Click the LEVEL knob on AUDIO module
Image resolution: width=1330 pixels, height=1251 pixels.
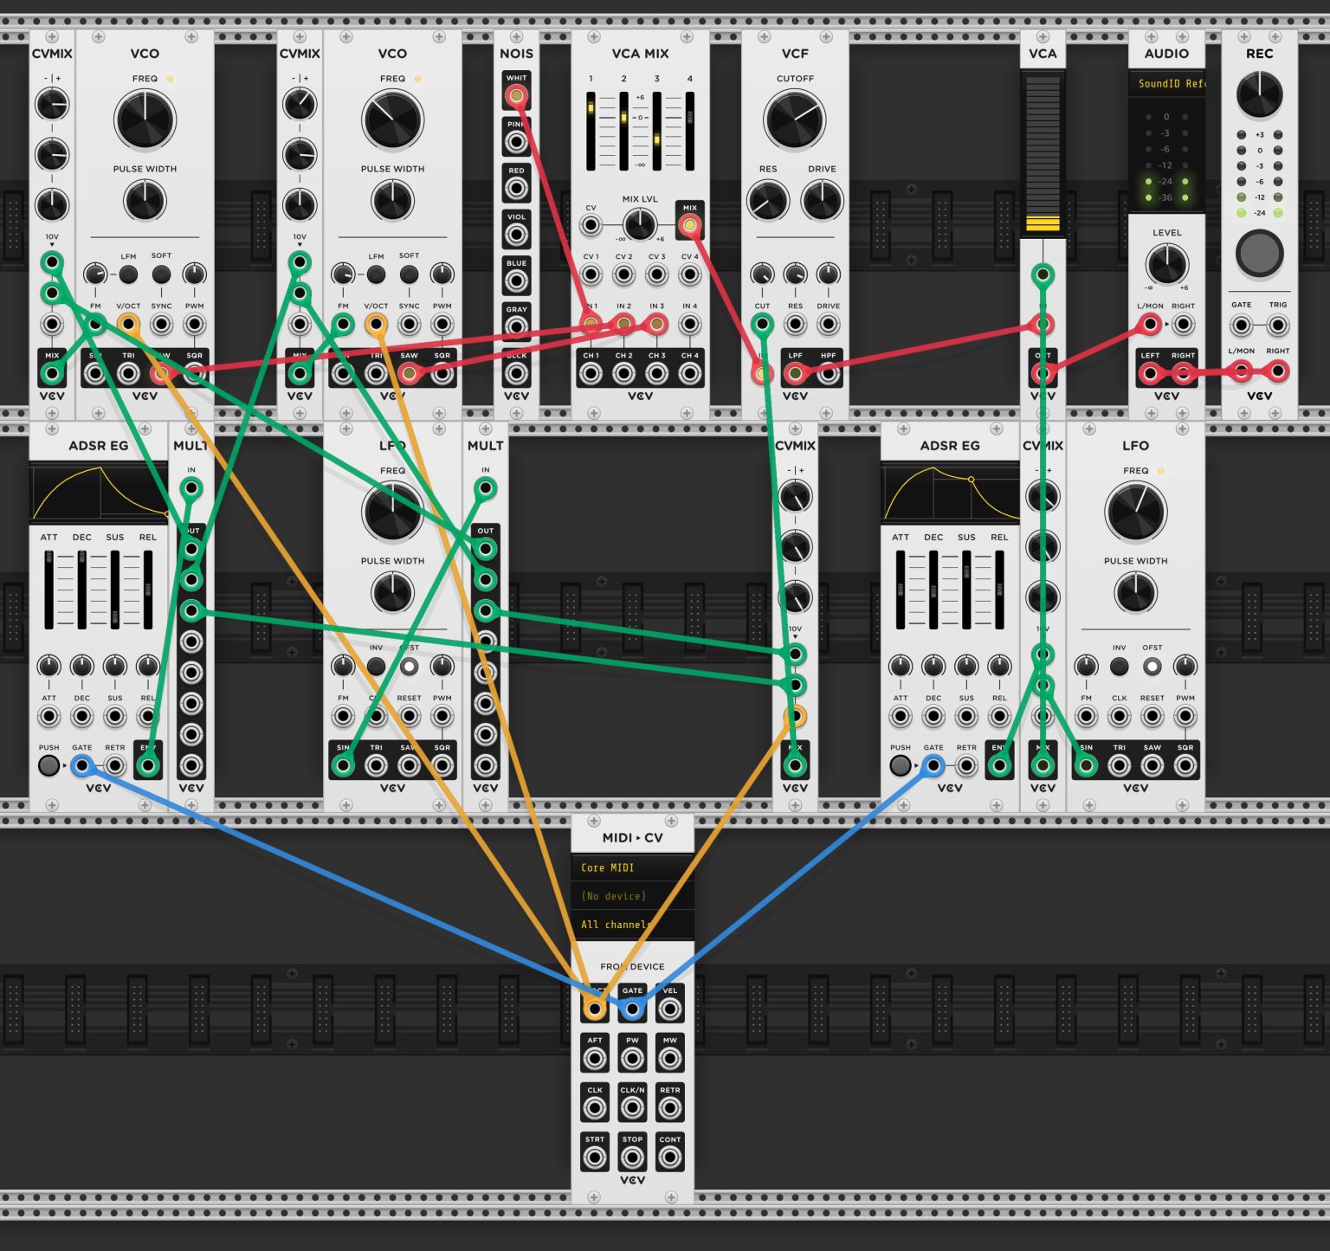point(1166,264)
